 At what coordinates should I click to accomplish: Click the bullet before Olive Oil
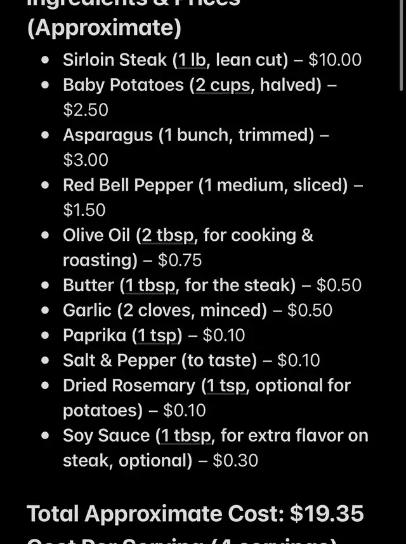(45, 235)
